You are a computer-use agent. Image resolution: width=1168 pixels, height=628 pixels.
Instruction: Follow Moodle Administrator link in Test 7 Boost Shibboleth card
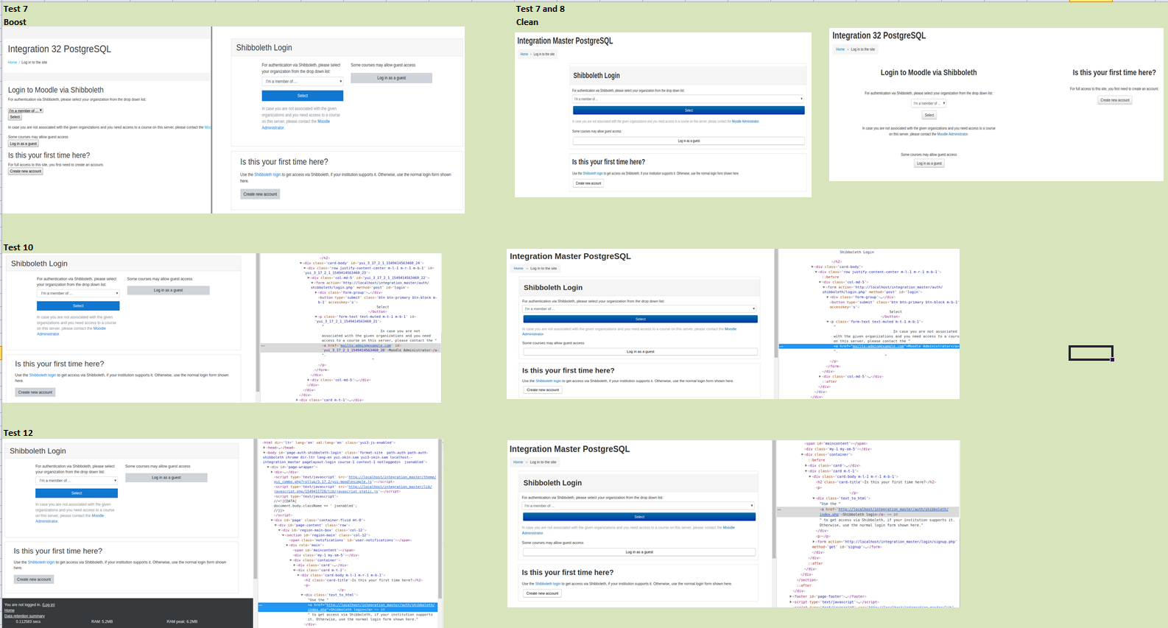(x=295, y=124)
